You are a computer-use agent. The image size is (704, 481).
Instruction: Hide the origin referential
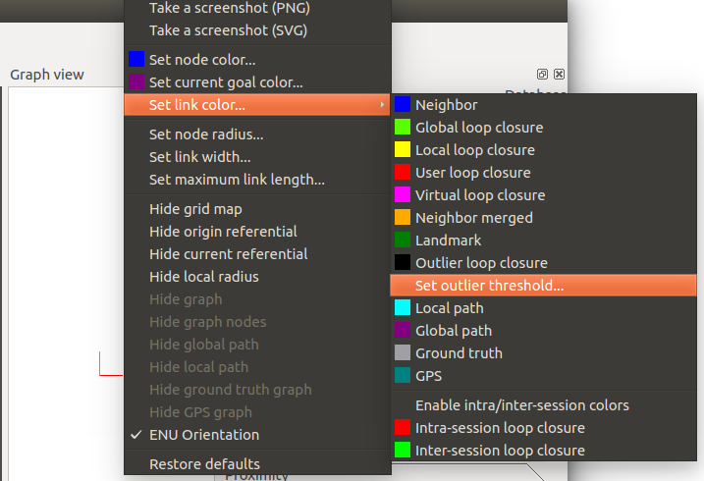pos(223,232)
